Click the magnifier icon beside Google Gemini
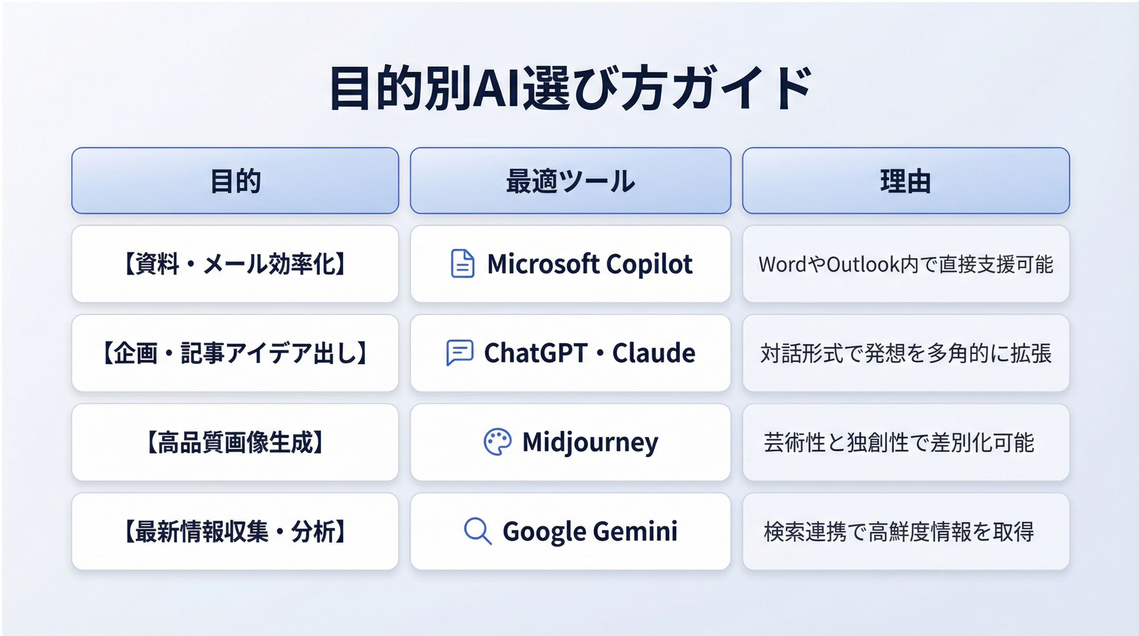Screen dimensions: 1139x636 pyautogui.click(x=477, y=531)
